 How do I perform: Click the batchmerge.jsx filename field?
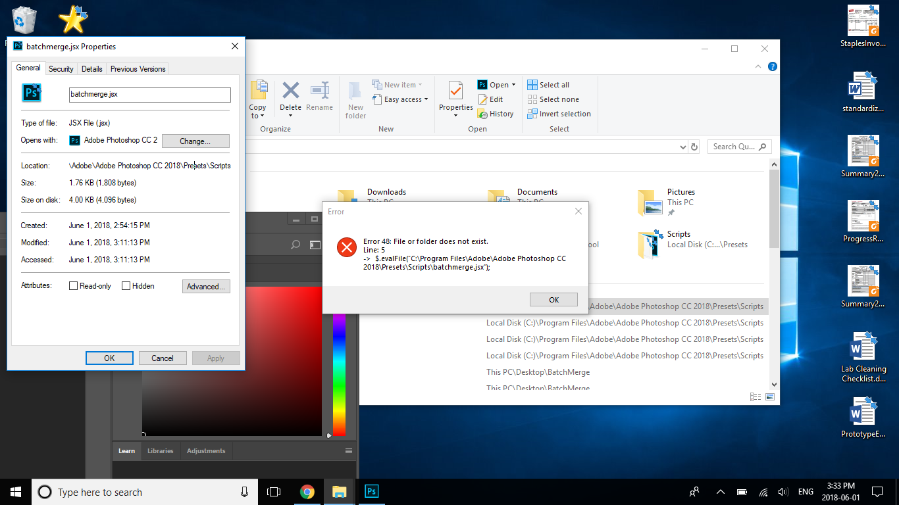[x=150, y=95]
